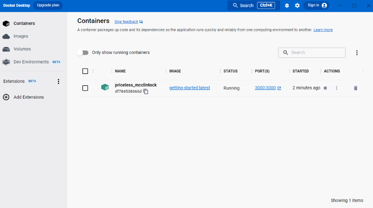Click the Images cloud icon in sidebar
Screen dimensions: 373x208
(6, 36)
